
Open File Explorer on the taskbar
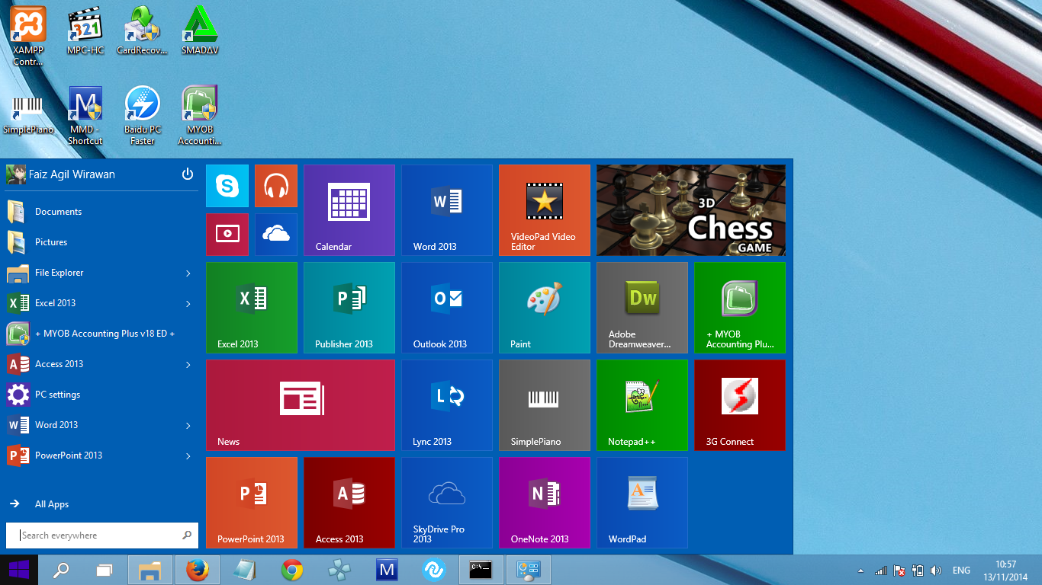pos(150,570)
